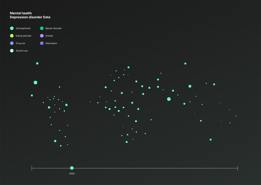Show the Alcohol use category via label
261x185 pixels.
pos(22,51)
